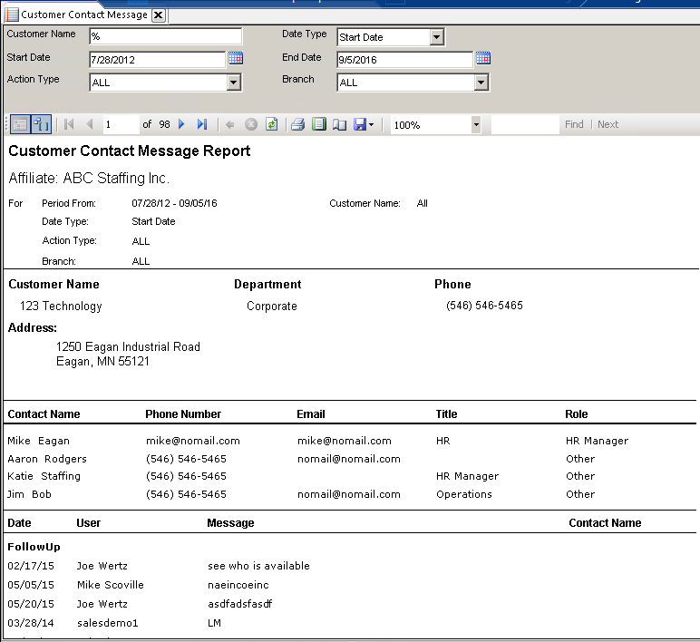Jump to last page of report
Image resolution: width=700 pixels, height=642 pixels.
pyautogui.click(x=202, y=124)
